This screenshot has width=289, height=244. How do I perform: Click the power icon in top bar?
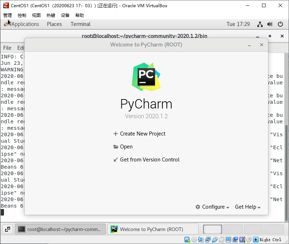click(280, 24)
